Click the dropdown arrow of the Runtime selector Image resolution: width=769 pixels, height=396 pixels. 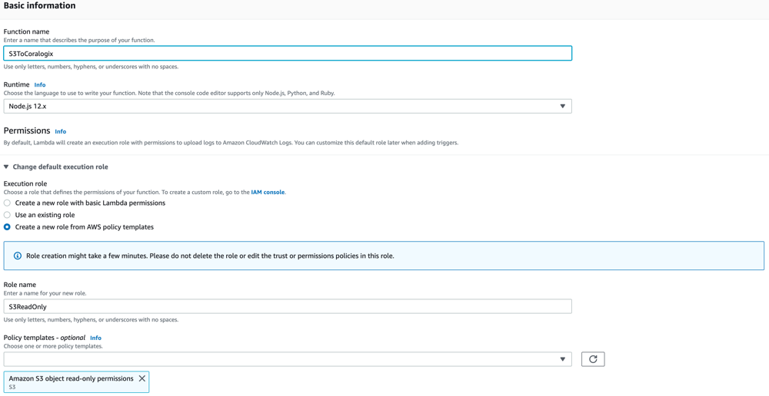563,106
